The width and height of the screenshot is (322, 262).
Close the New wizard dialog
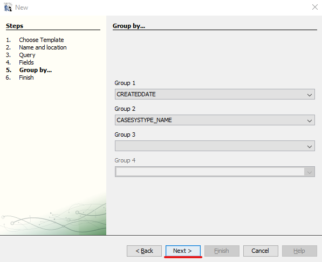pyautogui.click(x=314, y=7)
